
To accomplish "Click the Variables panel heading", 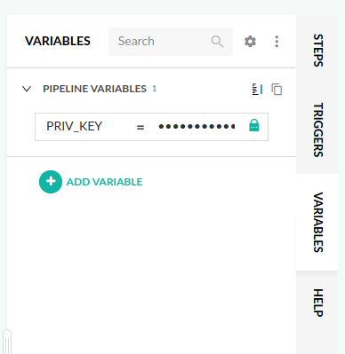I will [58, 41].
